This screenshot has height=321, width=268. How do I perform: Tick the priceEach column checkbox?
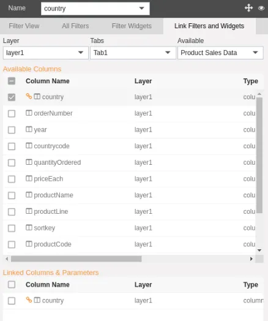tap(12, 179)
